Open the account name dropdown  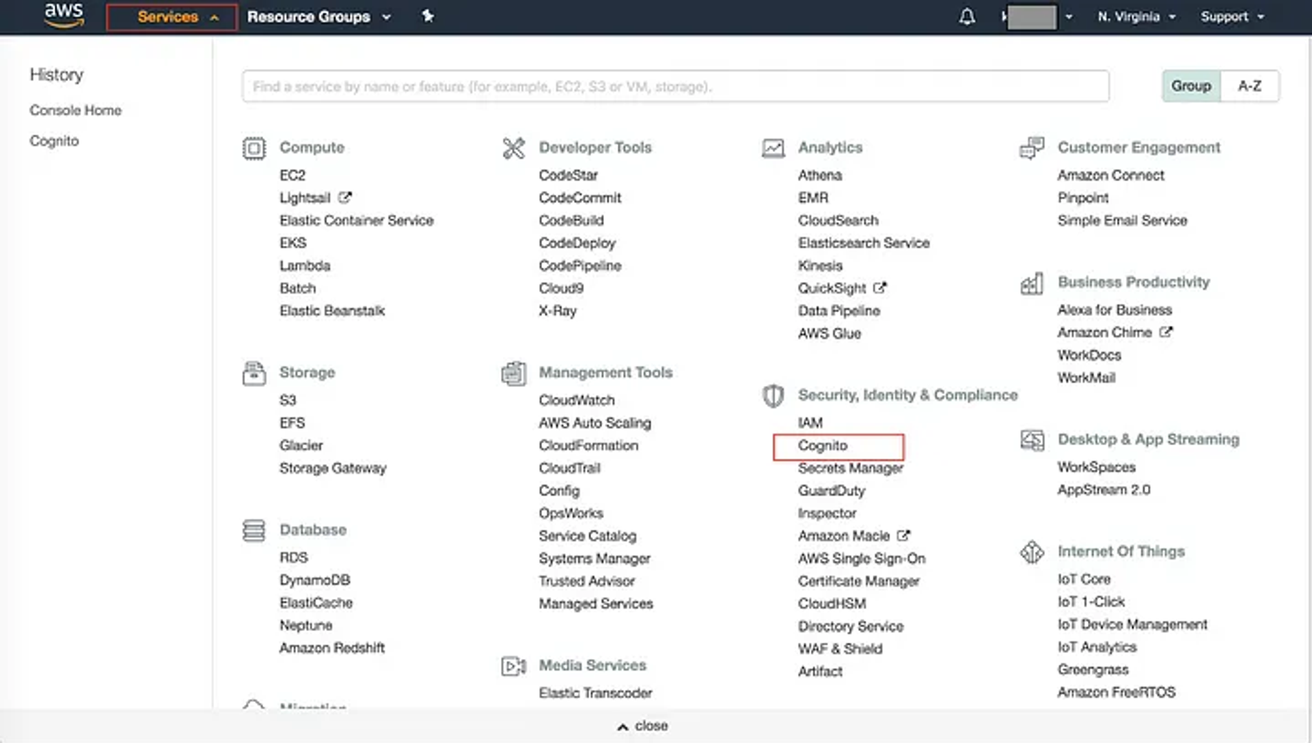tap(1037, 16)
